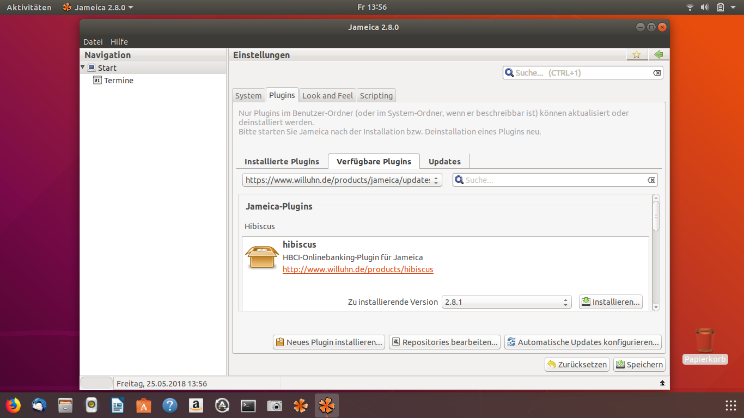Select the Verfügbare Plugins tab
Screen dimensions: 744x418
(x=374, y=162)
